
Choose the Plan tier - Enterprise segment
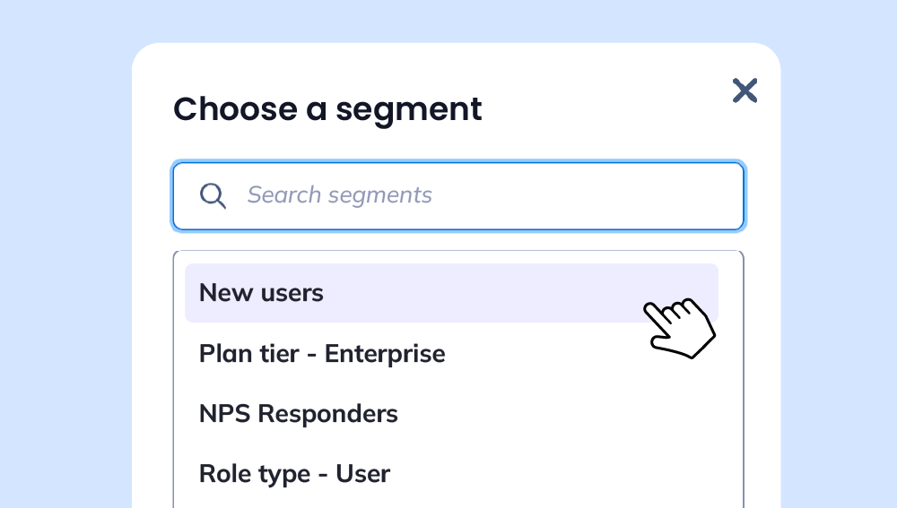(451, 354)
